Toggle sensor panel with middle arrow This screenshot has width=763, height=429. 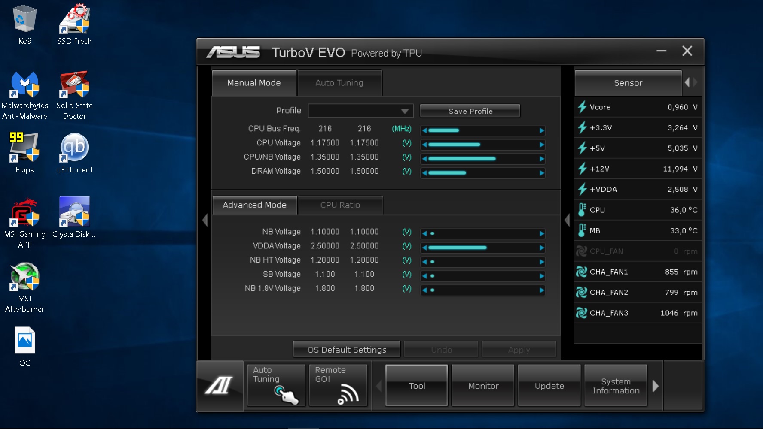click(567, 220)
